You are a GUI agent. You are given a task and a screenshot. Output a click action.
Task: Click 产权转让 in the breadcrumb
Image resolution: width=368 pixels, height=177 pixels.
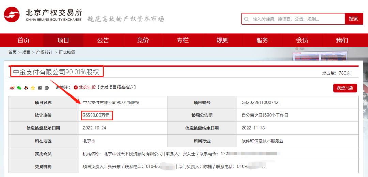point(44,52)
